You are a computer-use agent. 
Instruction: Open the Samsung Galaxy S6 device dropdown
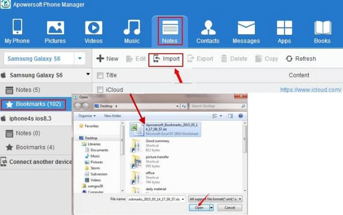click(80, 58)
